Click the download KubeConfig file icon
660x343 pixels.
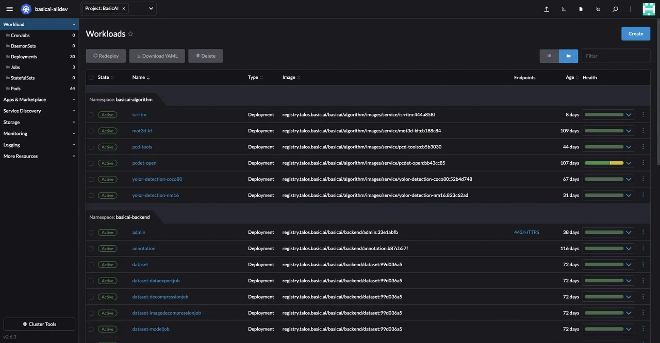pyautogui.click(x=581, y=9)
